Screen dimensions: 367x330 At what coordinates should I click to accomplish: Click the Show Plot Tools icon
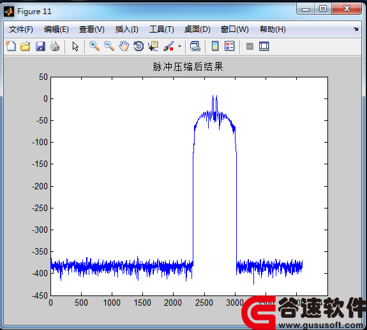tap(264, 46)
